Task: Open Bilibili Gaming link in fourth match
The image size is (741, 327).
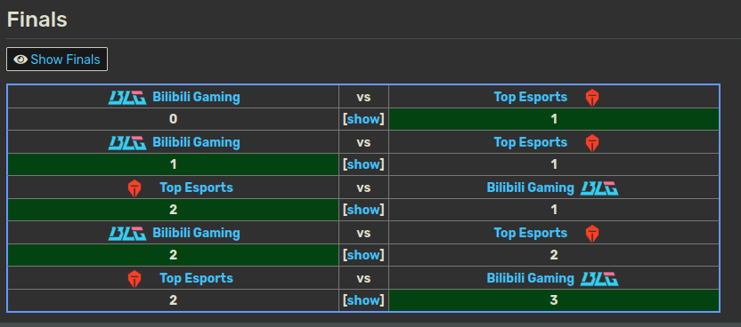Action: click(196, 233)
